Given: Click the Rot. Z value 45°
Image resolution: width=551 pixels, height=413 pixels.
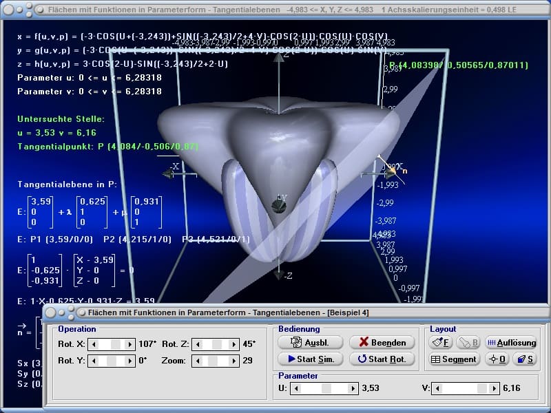Looking at the screenshot, I should tap(249, 343).
